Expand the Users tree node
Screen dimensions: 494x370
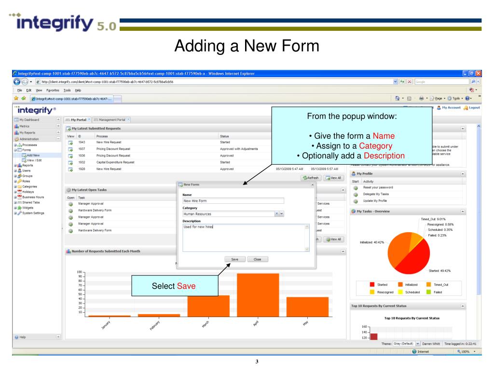[x=15, y=171]
